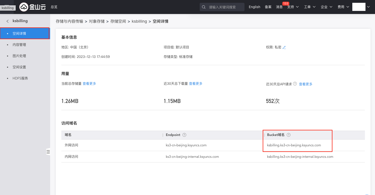Expand the 企业 dropdown menu

coord(327,7)
